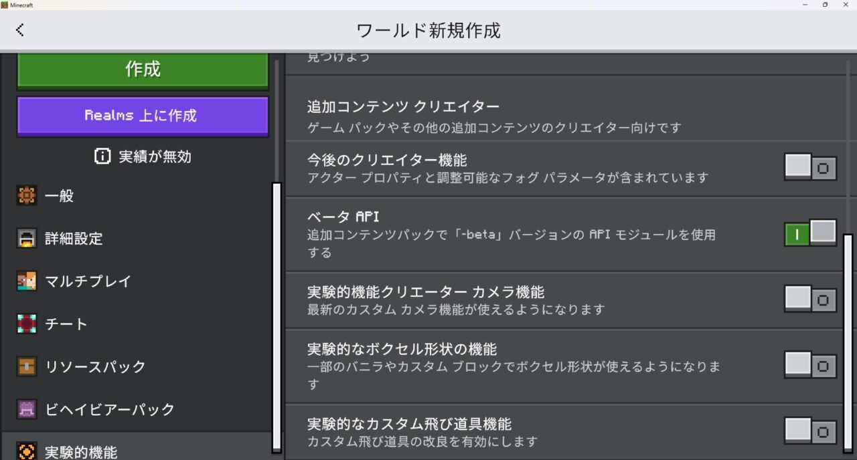Enable 今後のクリエイター機能 toggle
This screenshot has height=460, width=857.
click(x=811, y=167)
